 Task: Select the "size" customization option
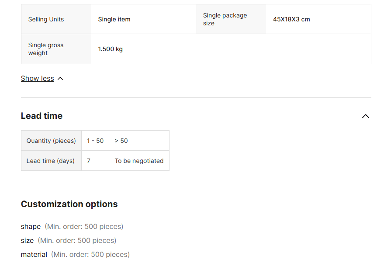tap(27, 241)
